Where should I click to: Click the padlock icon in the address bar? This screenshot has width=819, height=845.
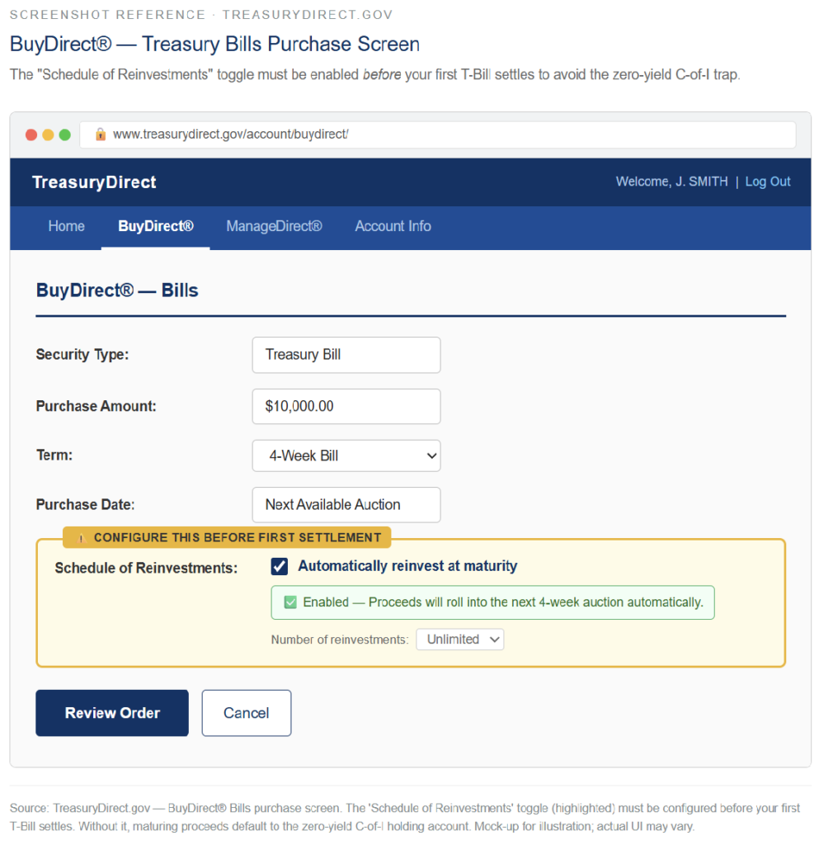(100, 135)
